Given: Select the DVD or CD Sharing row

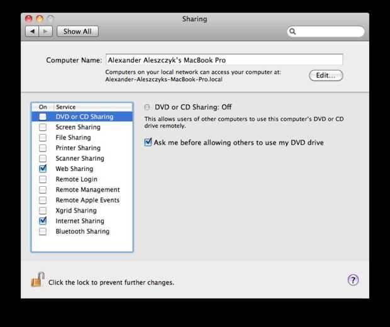Looking at the screenshot, I should (82, 116).
